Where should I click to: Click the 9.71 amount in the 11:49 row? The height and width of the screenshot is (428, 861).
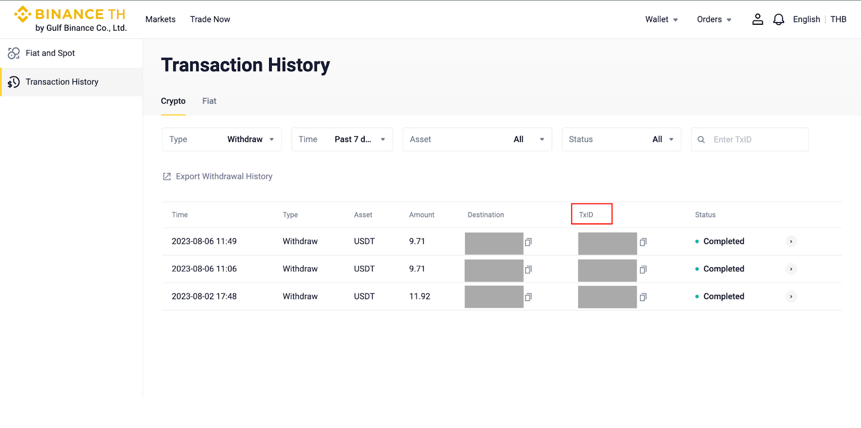tap(417, 241)
